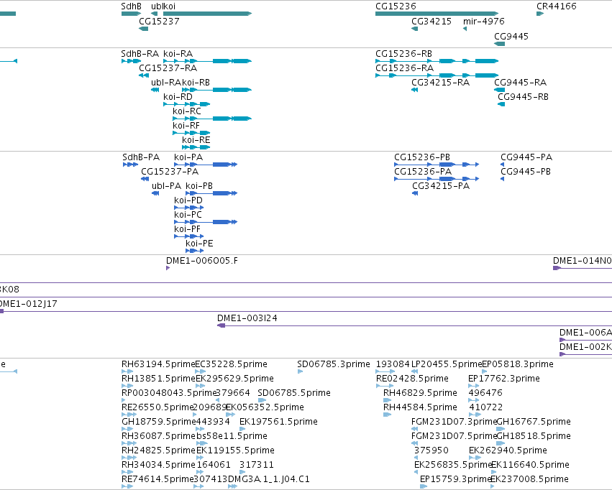Viewport: 612px width, 490px height.
Task: Select the CG15237-PA label
Action: (x=170, y=172)
